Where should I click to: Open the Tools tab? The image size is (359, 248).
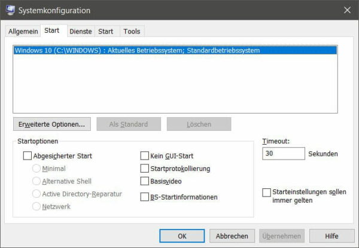pyautogui.click(x=132, y=31)
